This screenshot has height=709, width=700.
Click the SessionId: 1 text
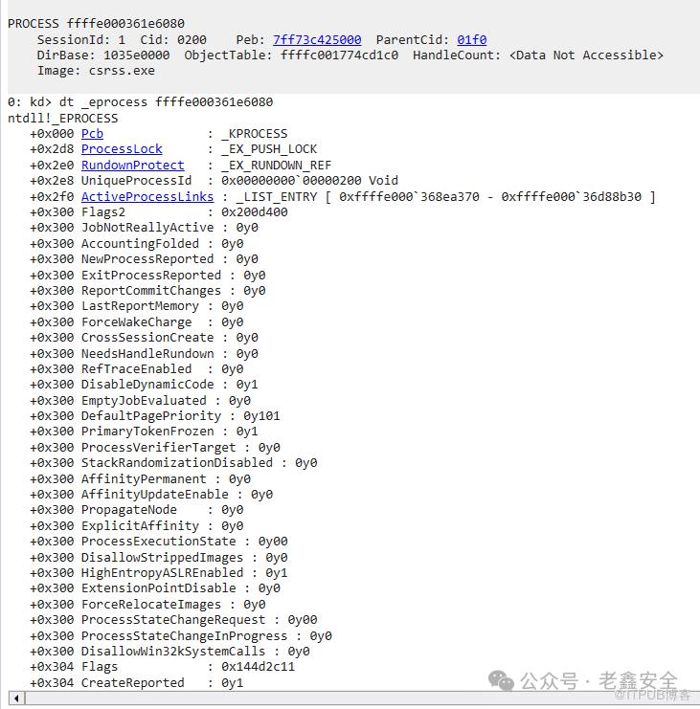81,40
